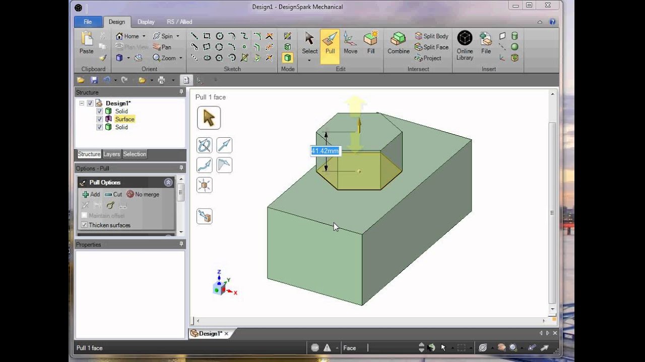Image resolution: width=645 pixels, height=362 pixels.
Task: Click the Print icon in the quick toolbar
Action: [161, 80]
